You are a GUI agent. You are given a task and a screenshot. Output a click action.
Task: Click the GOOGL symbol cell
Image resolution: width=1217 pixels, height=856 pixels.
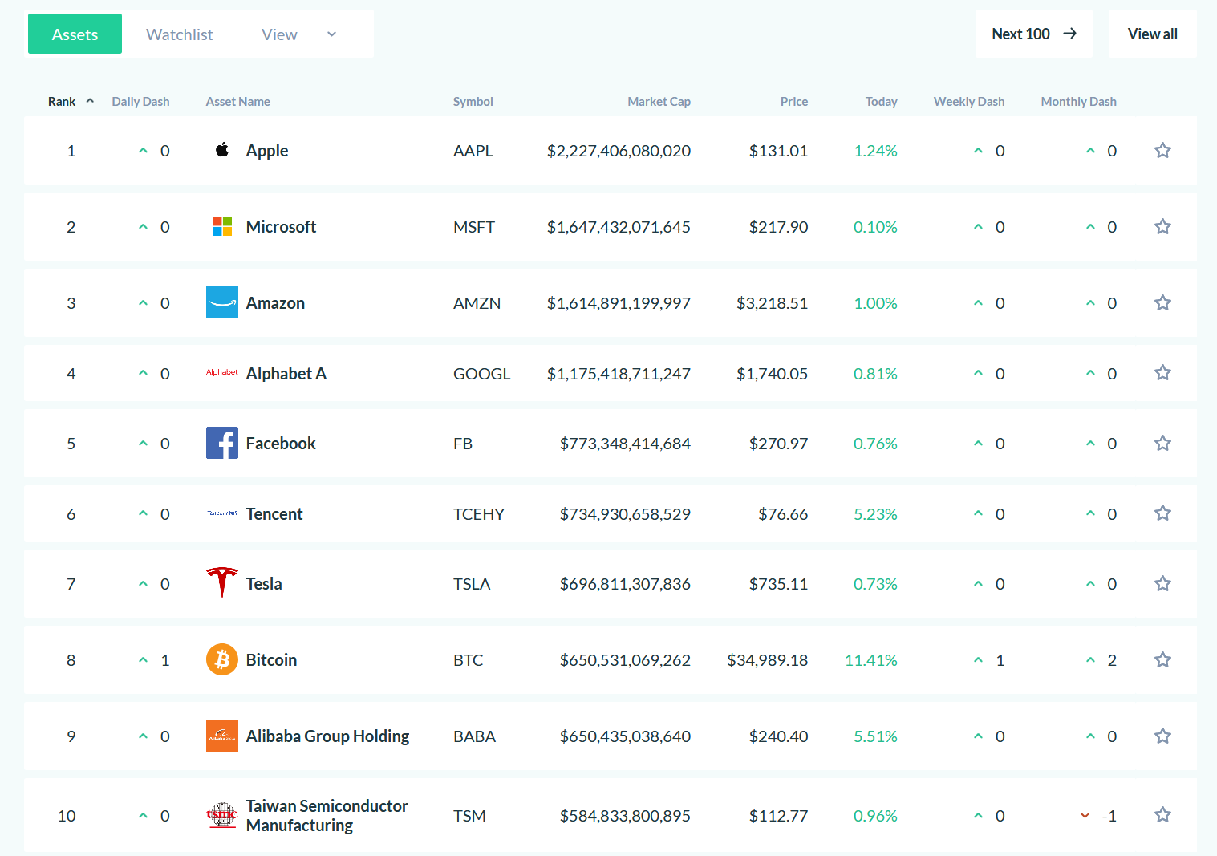481,374
